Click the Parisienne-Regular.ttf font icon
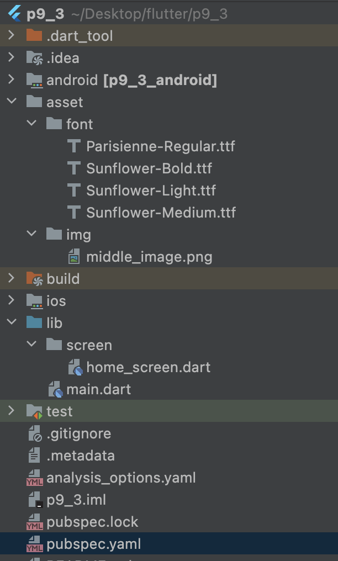Image resolution: width=338 pixels, height=561 pixels. point(73,146)
